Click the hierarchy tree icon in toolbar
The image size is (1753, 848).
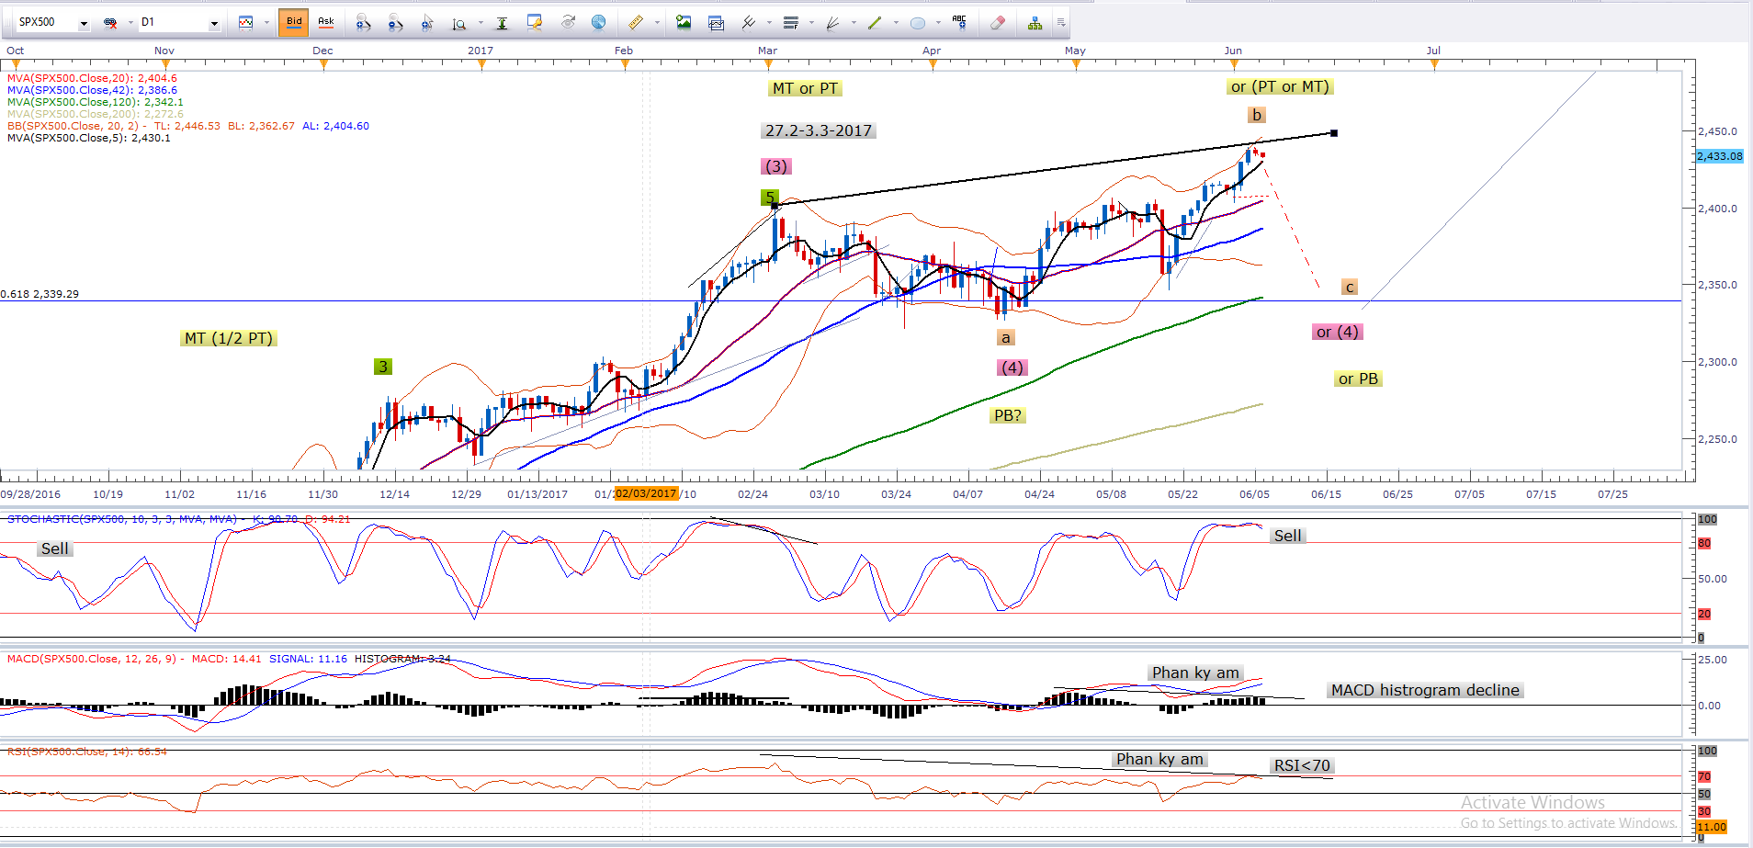(1035, 23)
